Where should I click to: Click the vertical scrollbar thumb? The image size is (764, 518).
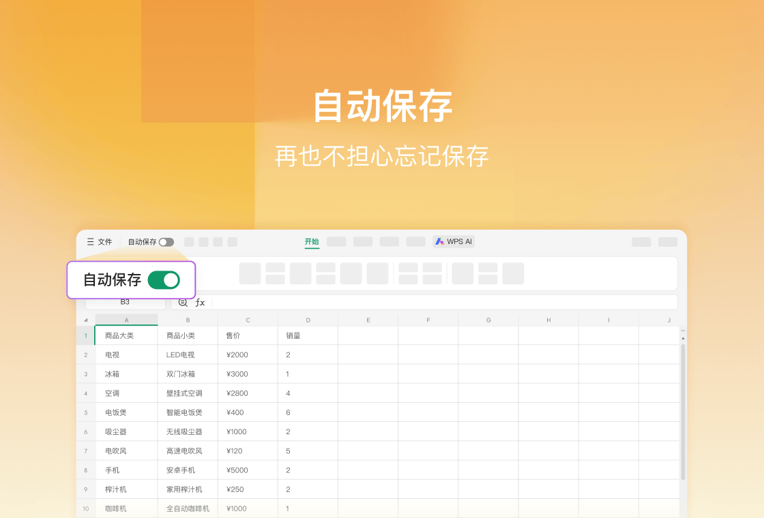click(x=683, y=409)
